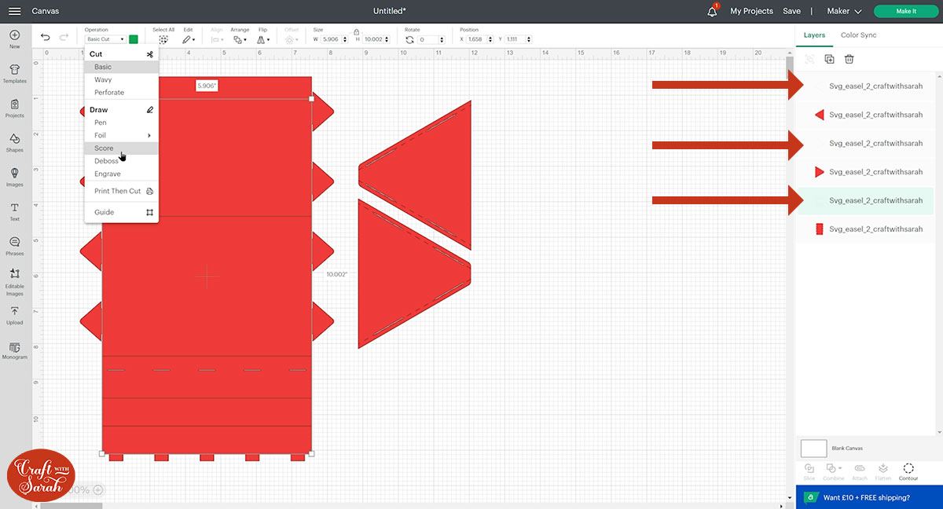Open the notifications bell

point(712,12)
